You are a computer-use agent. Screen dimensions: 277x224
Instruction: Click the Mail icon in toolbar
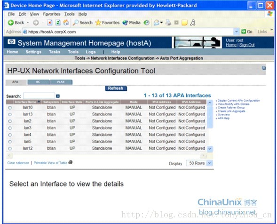click(x=157, y=23)
